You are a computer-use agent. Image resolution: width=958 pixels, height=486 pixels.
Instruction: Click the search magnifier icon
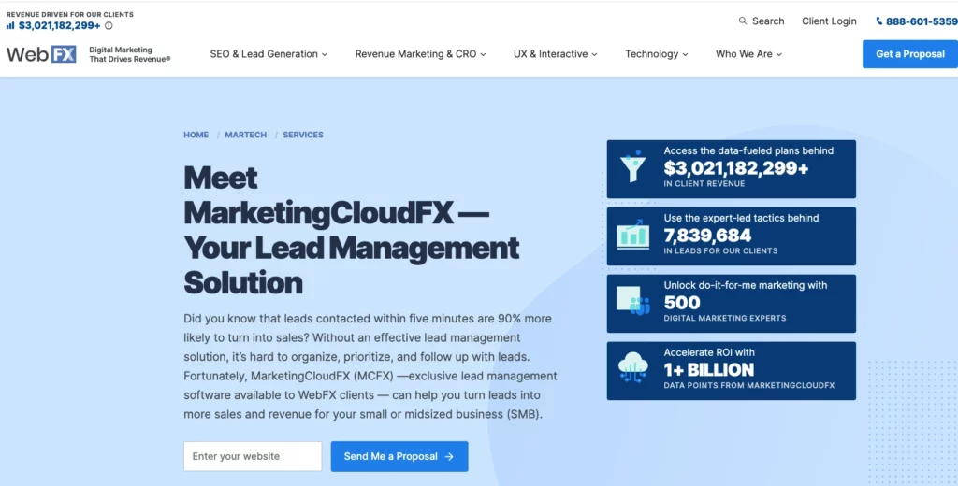pos(743,21)
